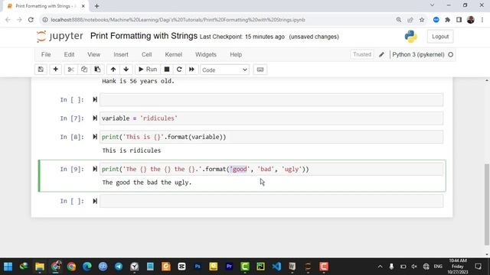Viewport: 490px width, 275px height.
Task: Interrupt the kernel with stop icon
Action: pos(167,70)
